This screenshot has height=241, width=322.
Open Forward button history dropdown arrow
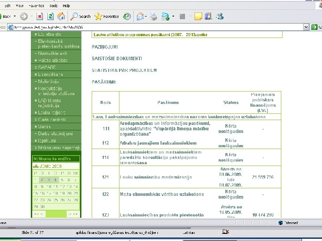pos(32,16)
